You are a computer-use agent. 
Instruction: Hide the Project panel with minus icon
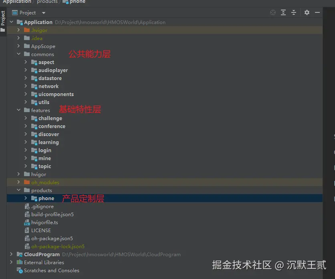pyautogui.click(x=317, y=12)
